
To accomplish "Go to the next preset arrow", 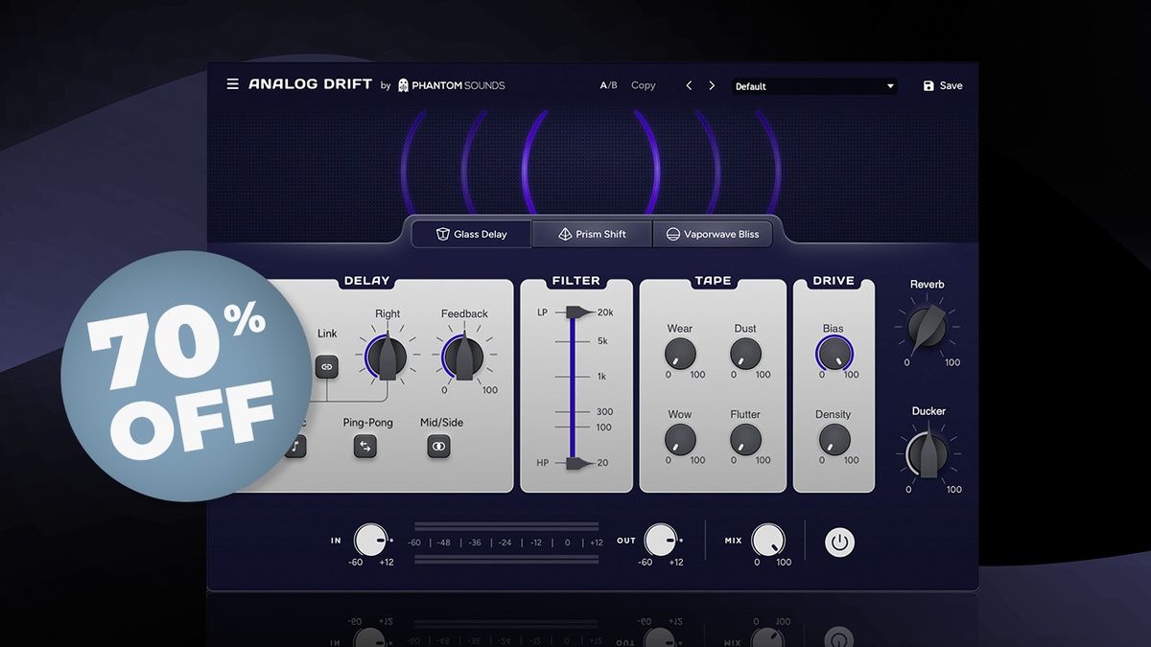I will [x=712, y=86].
